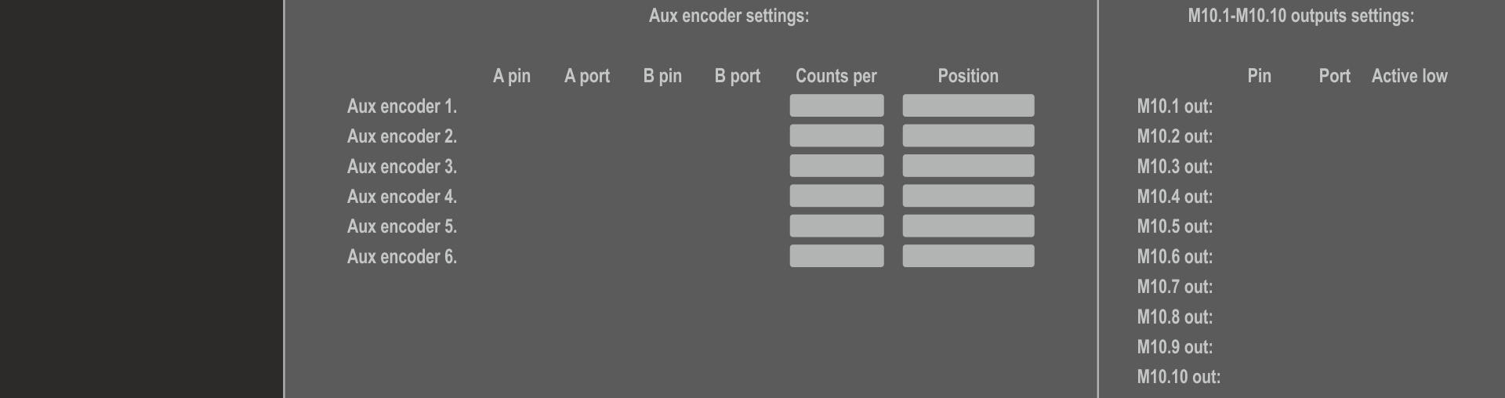Click the Aux encoder settings heading
The height and width of the screenshot is (398, 1505).
click(x=728, y=16)
